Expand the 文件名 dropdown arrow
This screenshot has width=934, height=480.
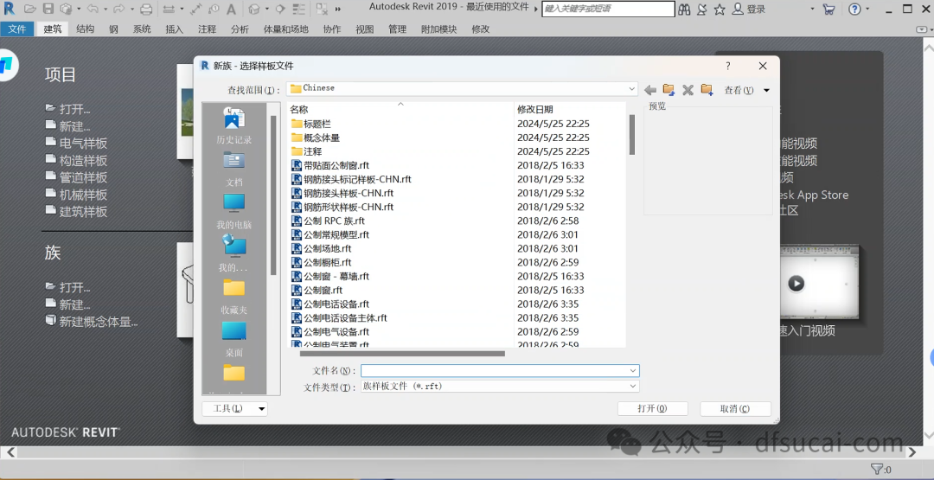633,370
